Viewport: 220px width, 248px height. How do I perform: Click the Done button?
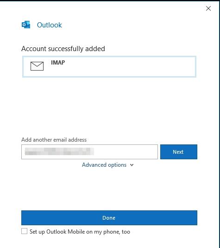109,218
